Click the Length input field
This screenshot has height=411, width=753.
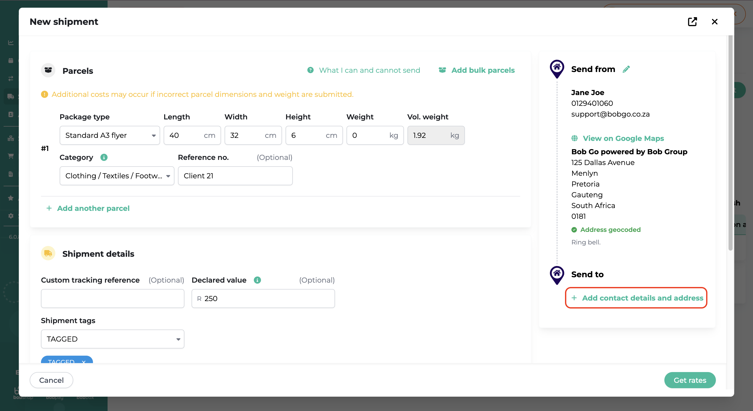tap(192, 135)
